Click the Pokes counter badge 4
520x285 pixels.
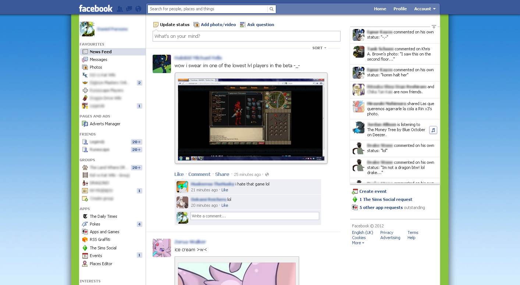tap(139, 224)
